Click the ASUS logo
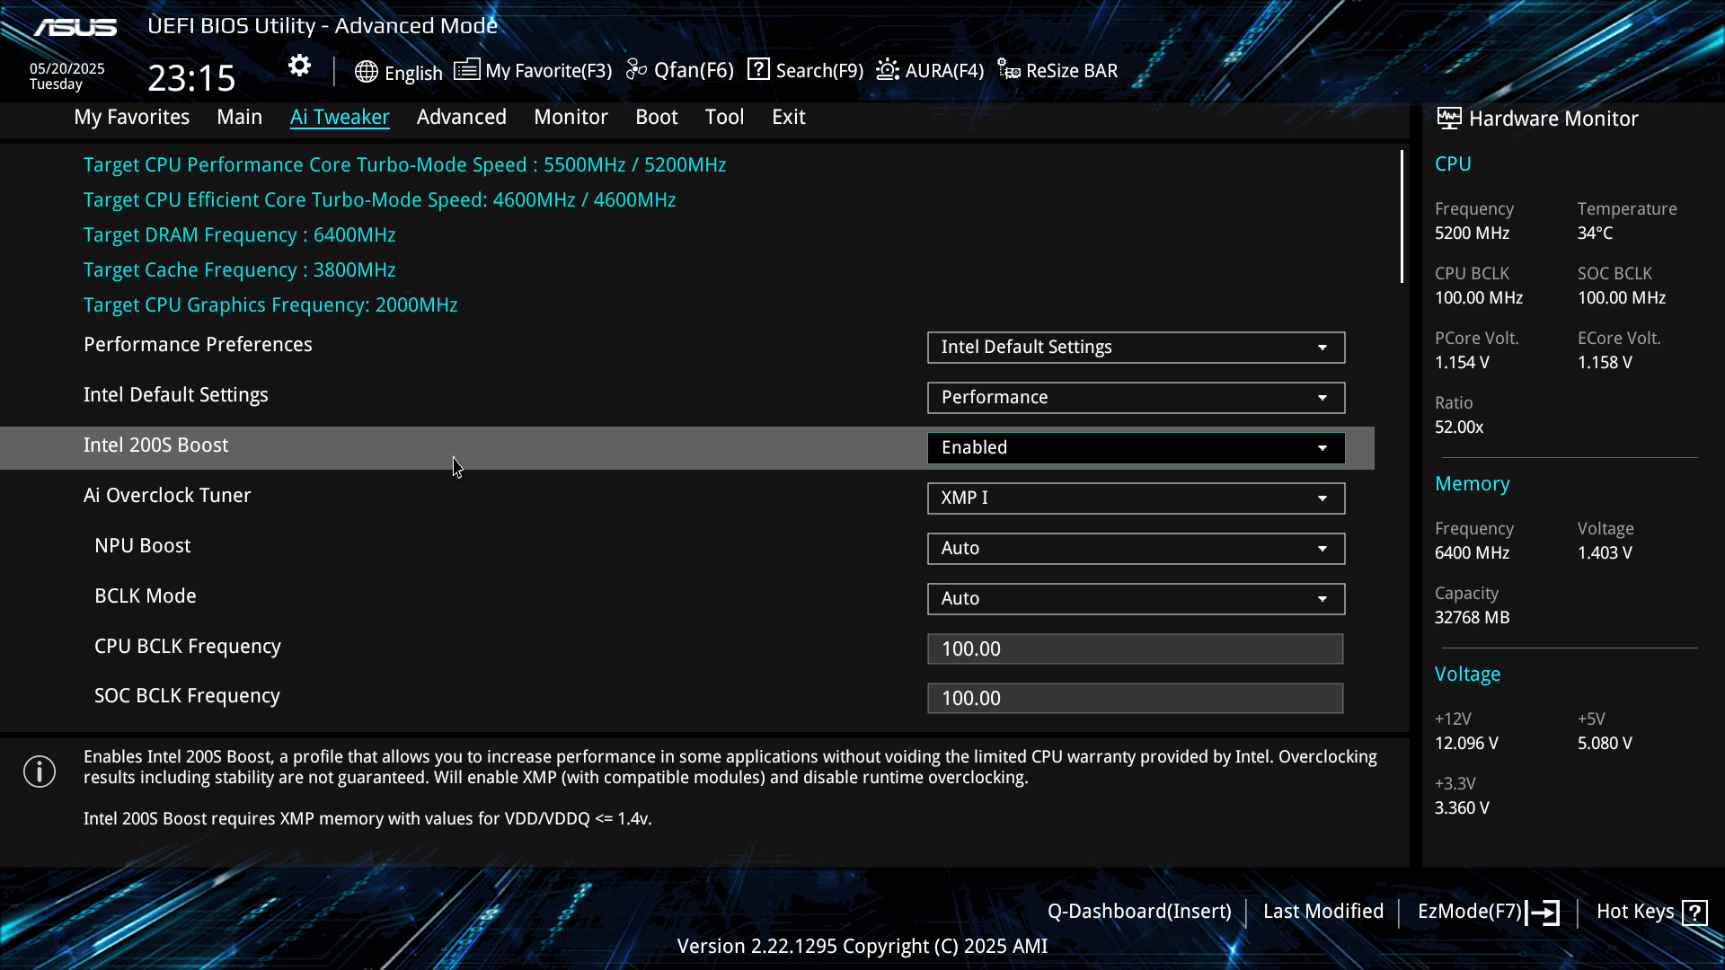This screenshot has width=1725, height=970. click(x=75, y=28)
